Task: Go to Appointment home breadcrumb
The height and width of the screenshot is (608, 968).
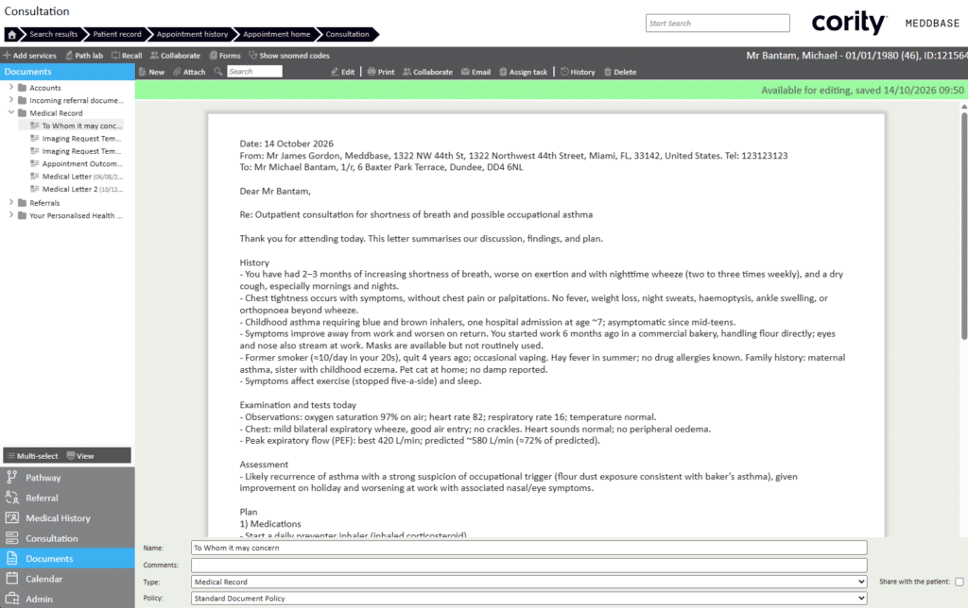Action: tap(277, 35)
